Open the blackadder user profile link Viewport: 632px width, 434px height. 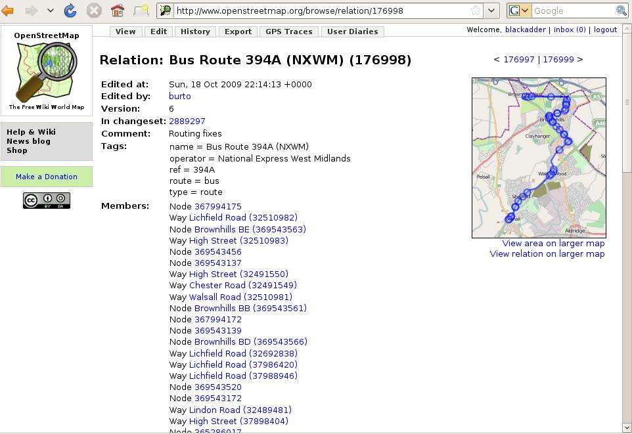click(525, 30)
